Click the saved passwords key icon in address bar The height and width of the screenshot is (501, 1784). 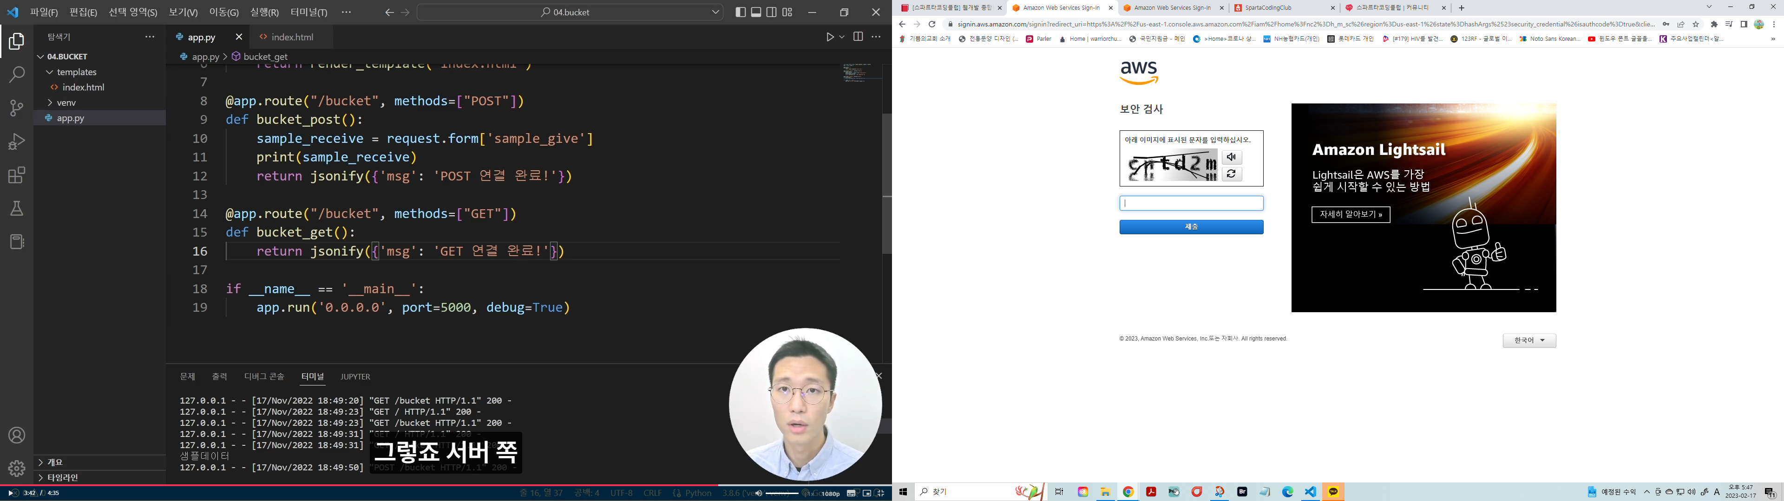[1666, 24]
